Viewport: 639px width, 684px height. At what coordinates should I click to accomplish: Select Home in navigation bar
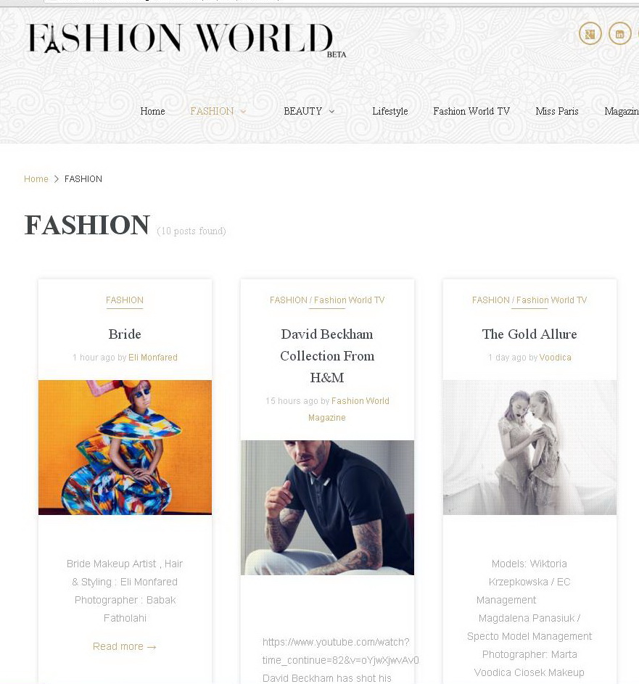(x=152, y=111)
